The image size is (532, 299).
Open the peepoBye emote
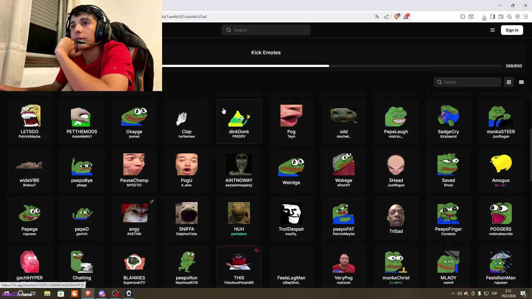[x=82, y=170]
